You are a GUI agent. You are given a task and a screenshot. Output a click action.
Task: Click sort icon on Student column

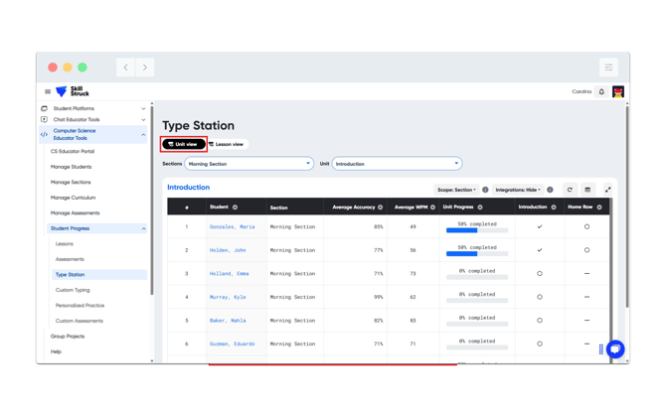tap(235, 207)
